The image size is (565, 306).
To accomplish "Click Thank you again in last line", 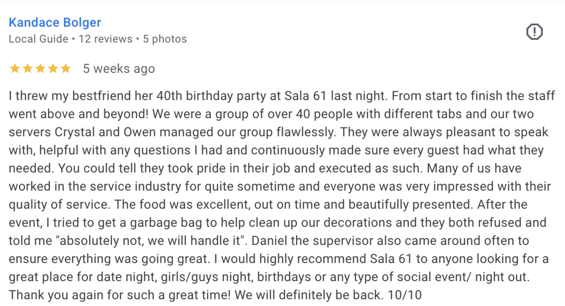I will coord(44,296).
